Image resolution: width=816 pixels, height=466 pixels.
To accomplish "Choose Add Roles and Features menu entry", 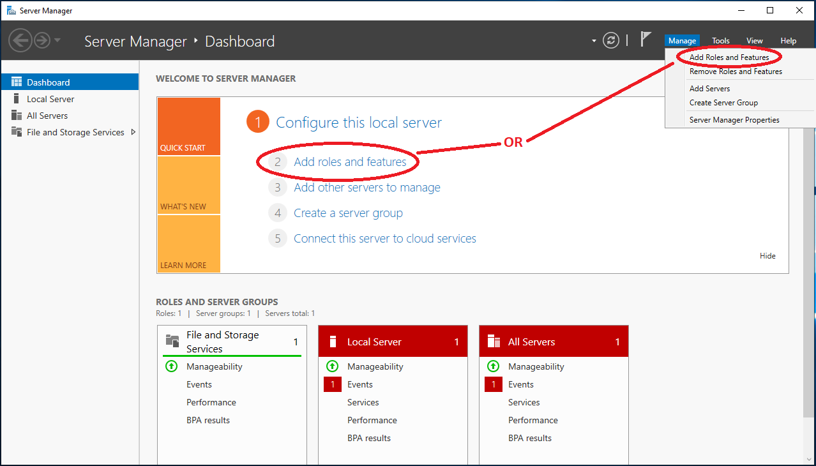I will click(x=729, y=57).
